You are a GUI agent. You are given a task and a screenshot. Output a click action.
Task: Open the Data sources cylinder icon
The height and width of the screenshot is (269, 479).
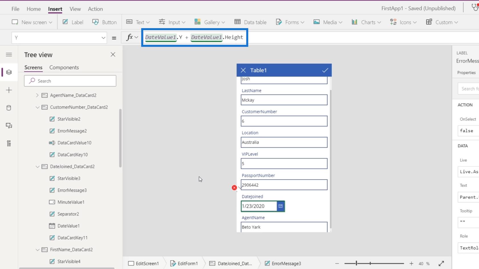[9, 108]
